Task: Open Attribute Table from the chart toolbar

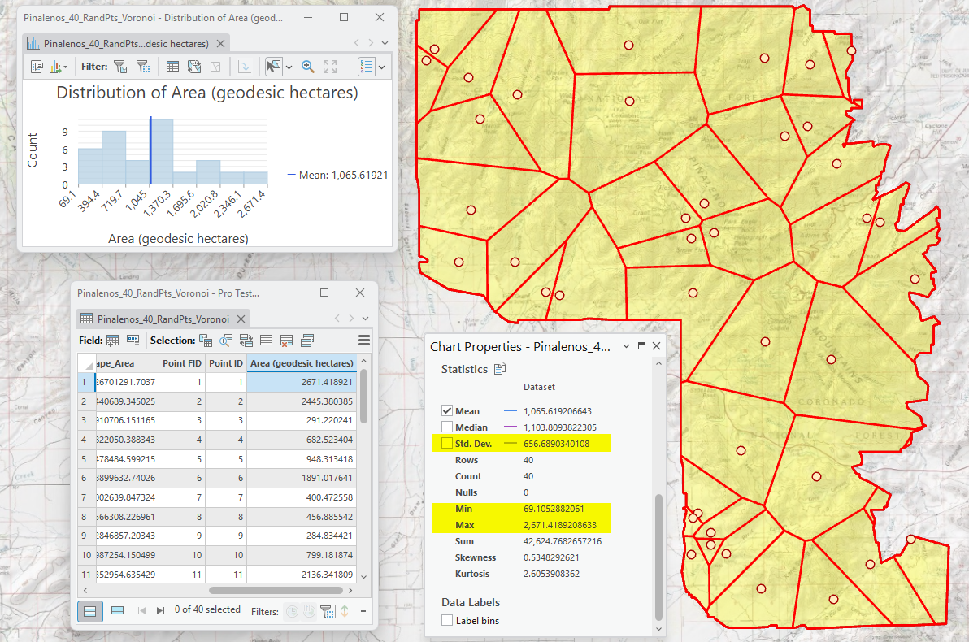Action: (x=172, y=67)
